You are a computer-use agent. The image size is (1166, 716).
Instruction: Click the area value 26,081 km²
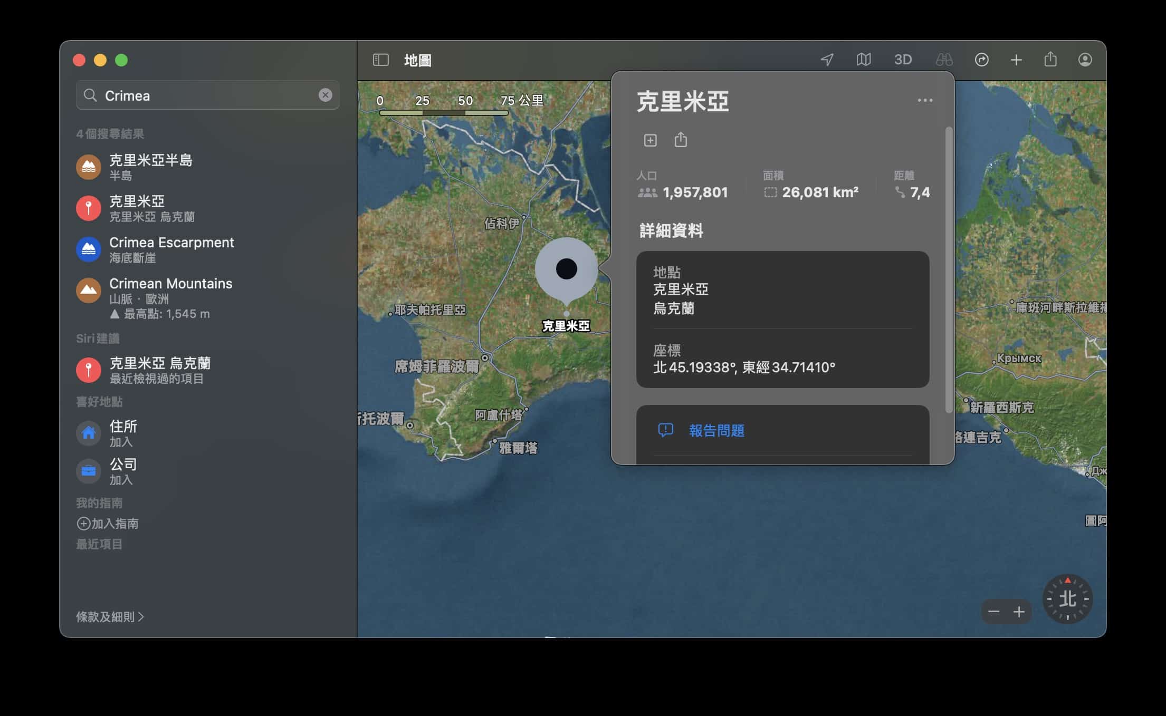tap(820, 192)
